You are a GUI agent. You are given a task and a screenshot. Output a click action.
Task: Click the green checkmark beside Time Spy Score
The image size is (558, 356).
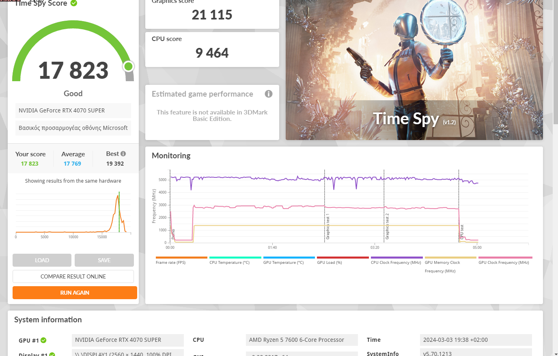tap(74, 3)
